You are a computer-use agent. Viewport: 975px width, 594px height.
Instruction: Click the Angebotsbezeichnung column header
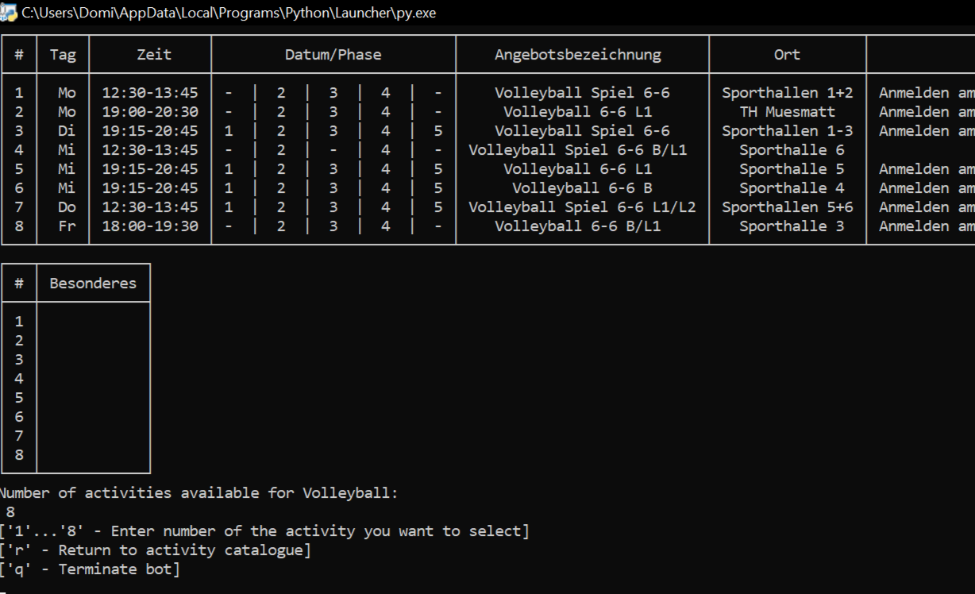[578, 55]
